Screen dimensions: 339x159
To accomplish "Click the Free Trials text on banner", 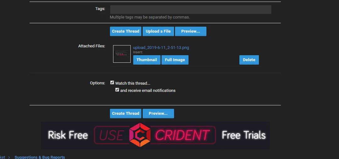I will pyautogui.click(x=243, y=135).
